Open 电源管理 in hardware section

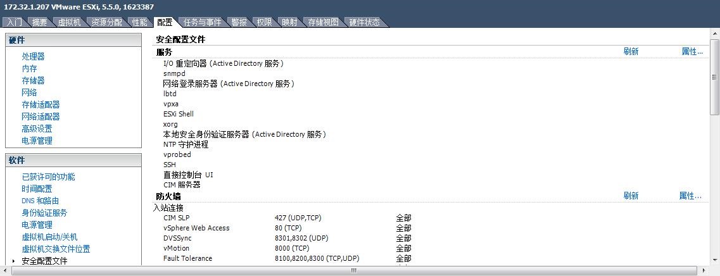click(x=37, y=141)
